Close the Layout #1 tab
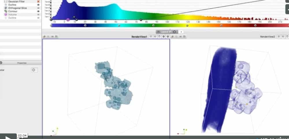 [174, 32]
